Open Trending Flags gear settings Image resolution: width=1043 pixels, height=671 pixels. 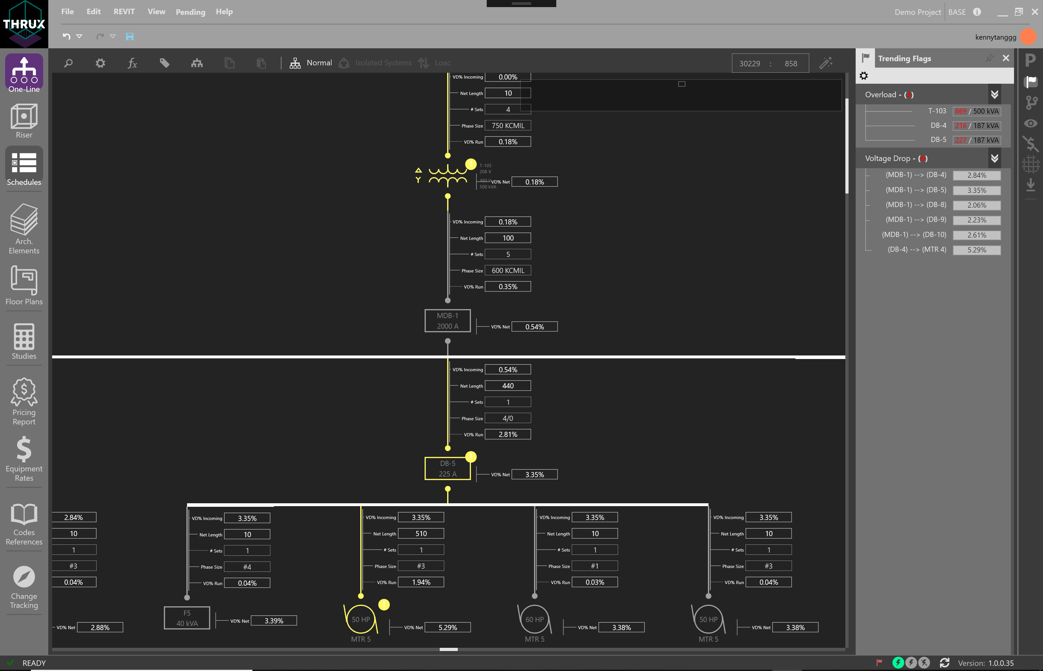tap(864, 76)
